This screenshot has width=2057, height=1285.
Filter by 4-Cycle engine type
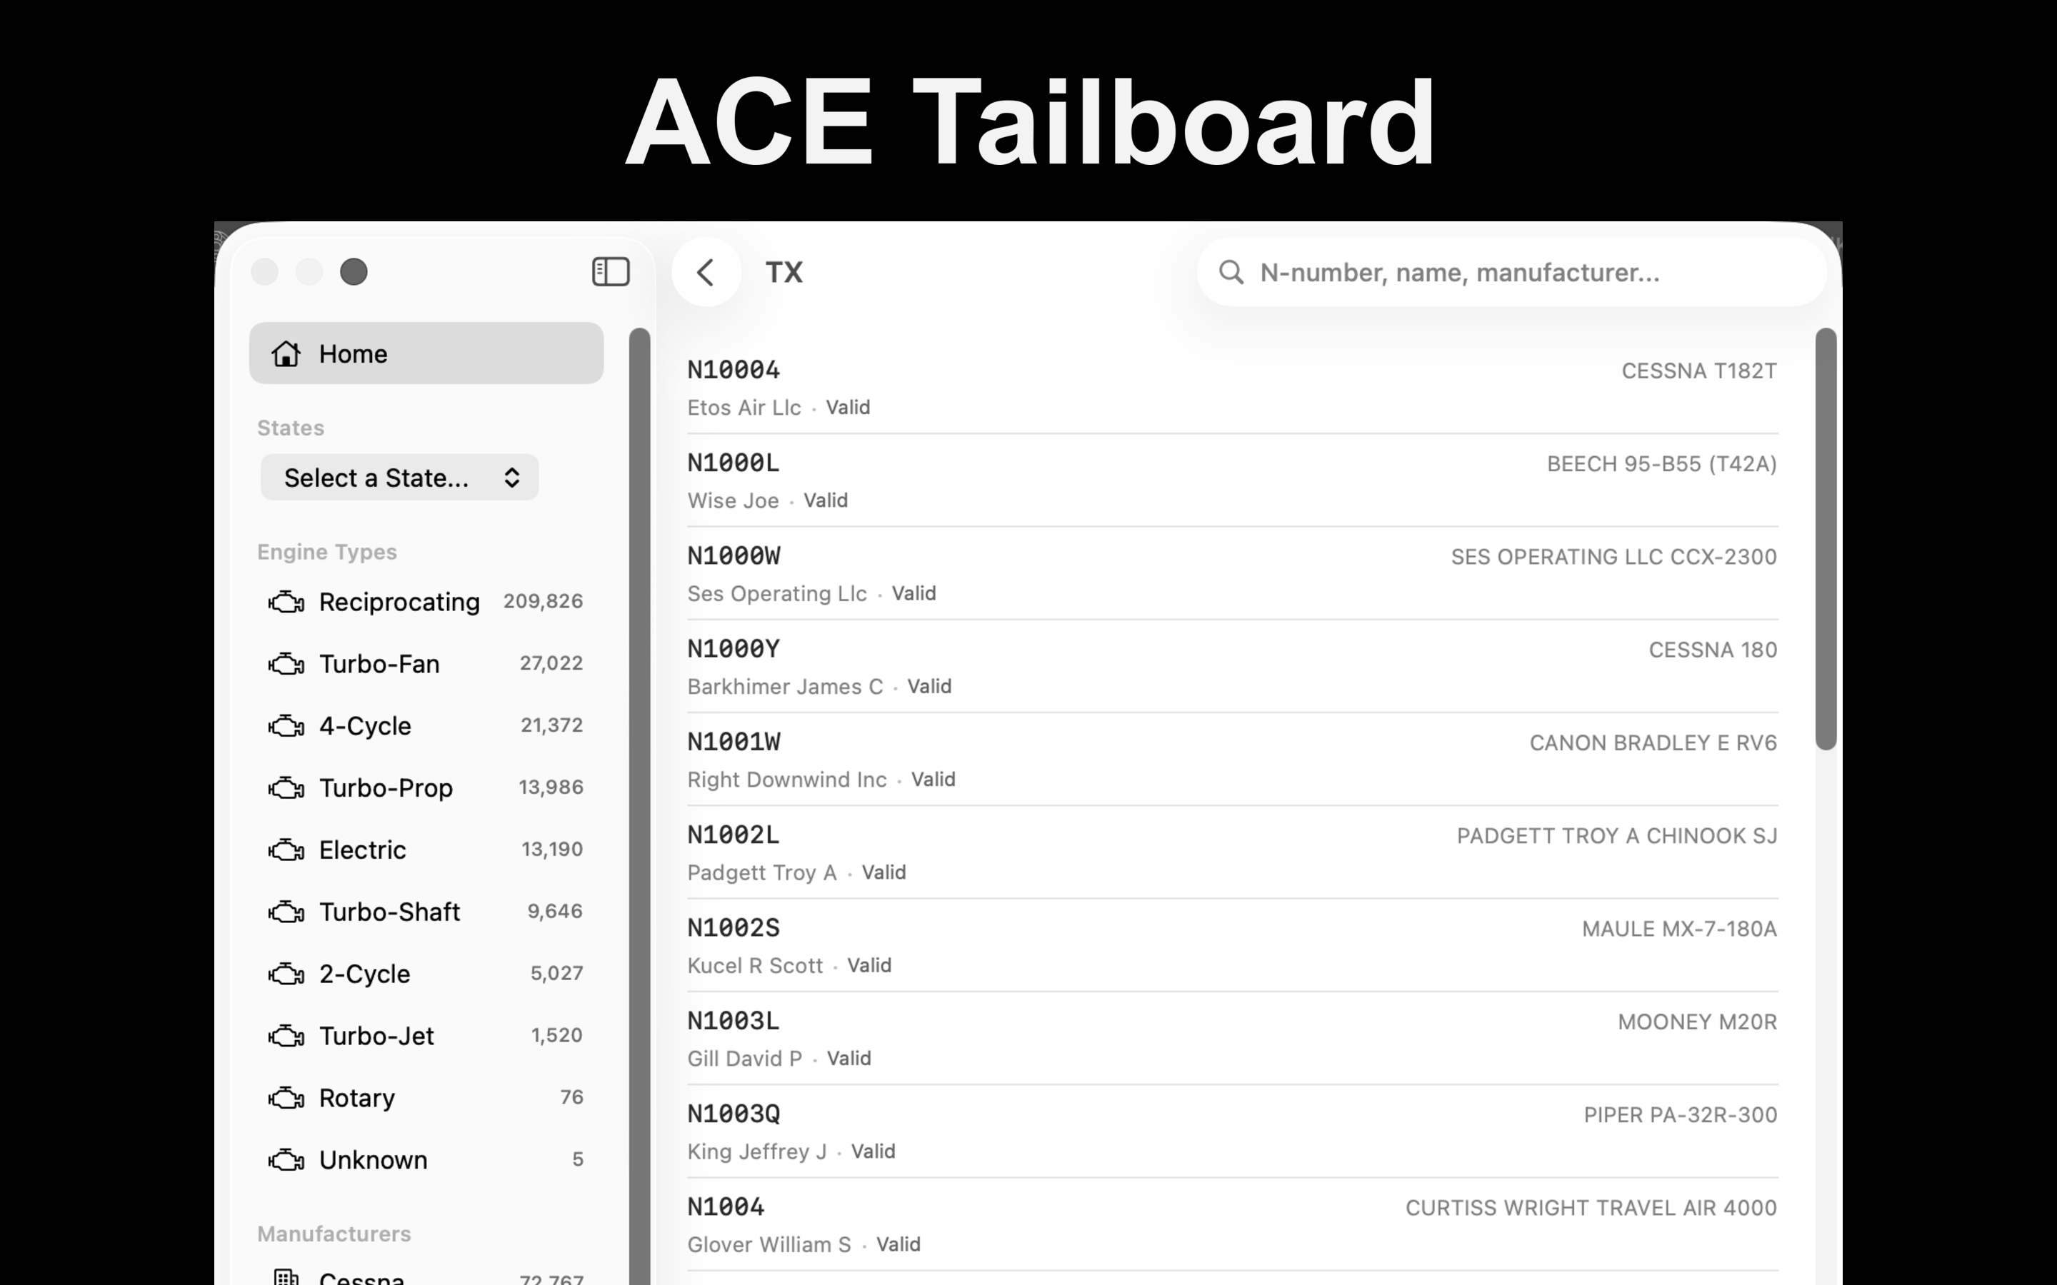(426, 727)
